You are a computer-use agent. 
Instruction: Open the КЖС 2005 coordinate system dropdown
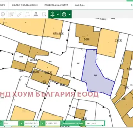(95, 124)
